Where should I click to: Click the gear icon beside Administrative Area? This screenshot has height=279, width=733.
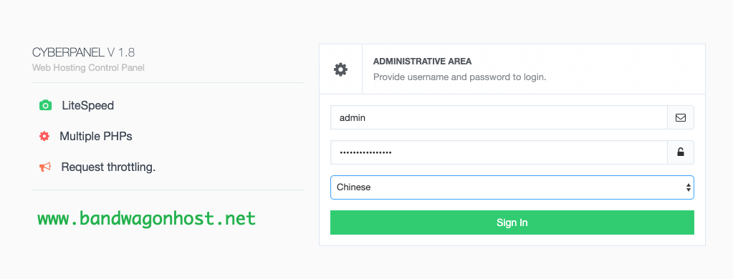tap(340, 69)
